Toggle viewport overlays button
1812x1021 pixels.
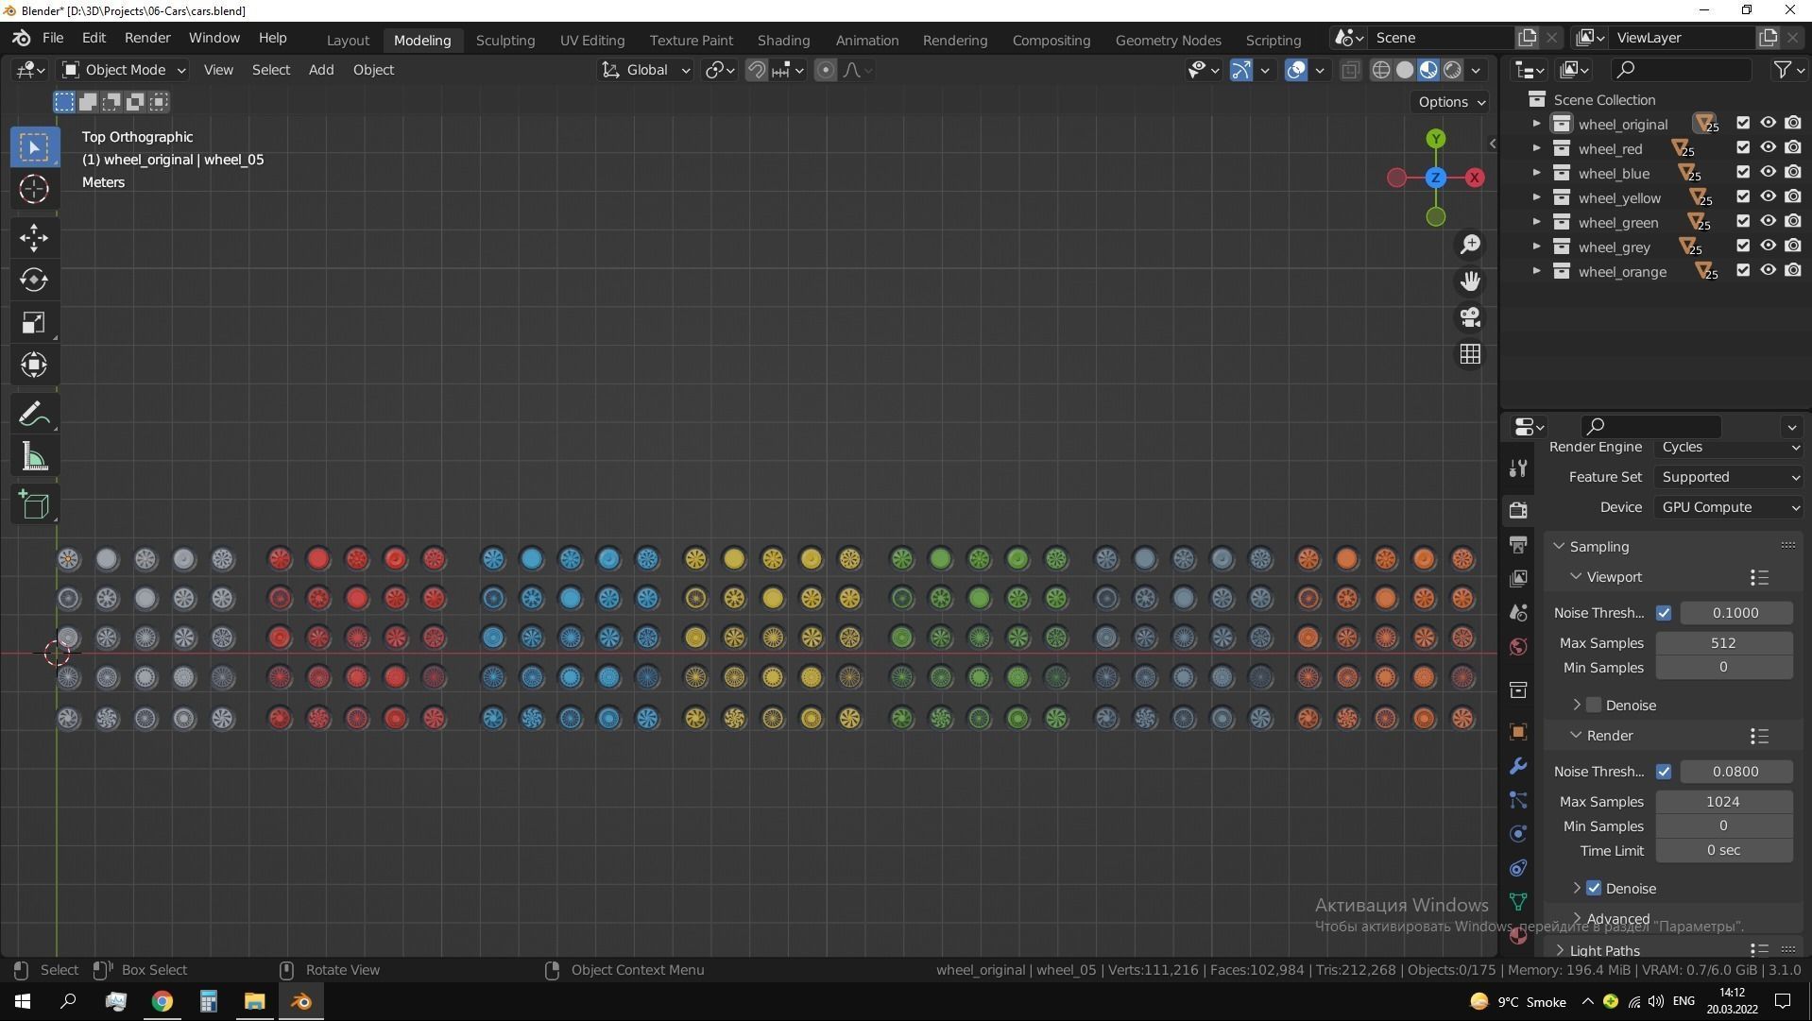1296,70
